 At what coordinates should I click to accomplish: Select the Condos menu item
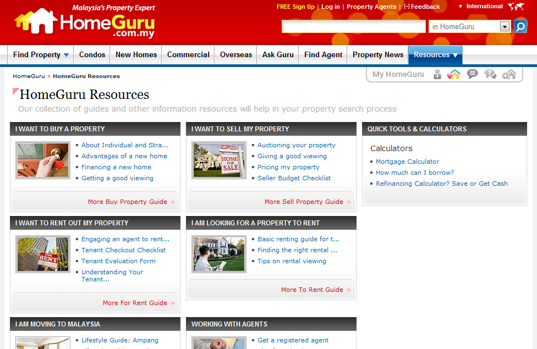click(92, 55)
